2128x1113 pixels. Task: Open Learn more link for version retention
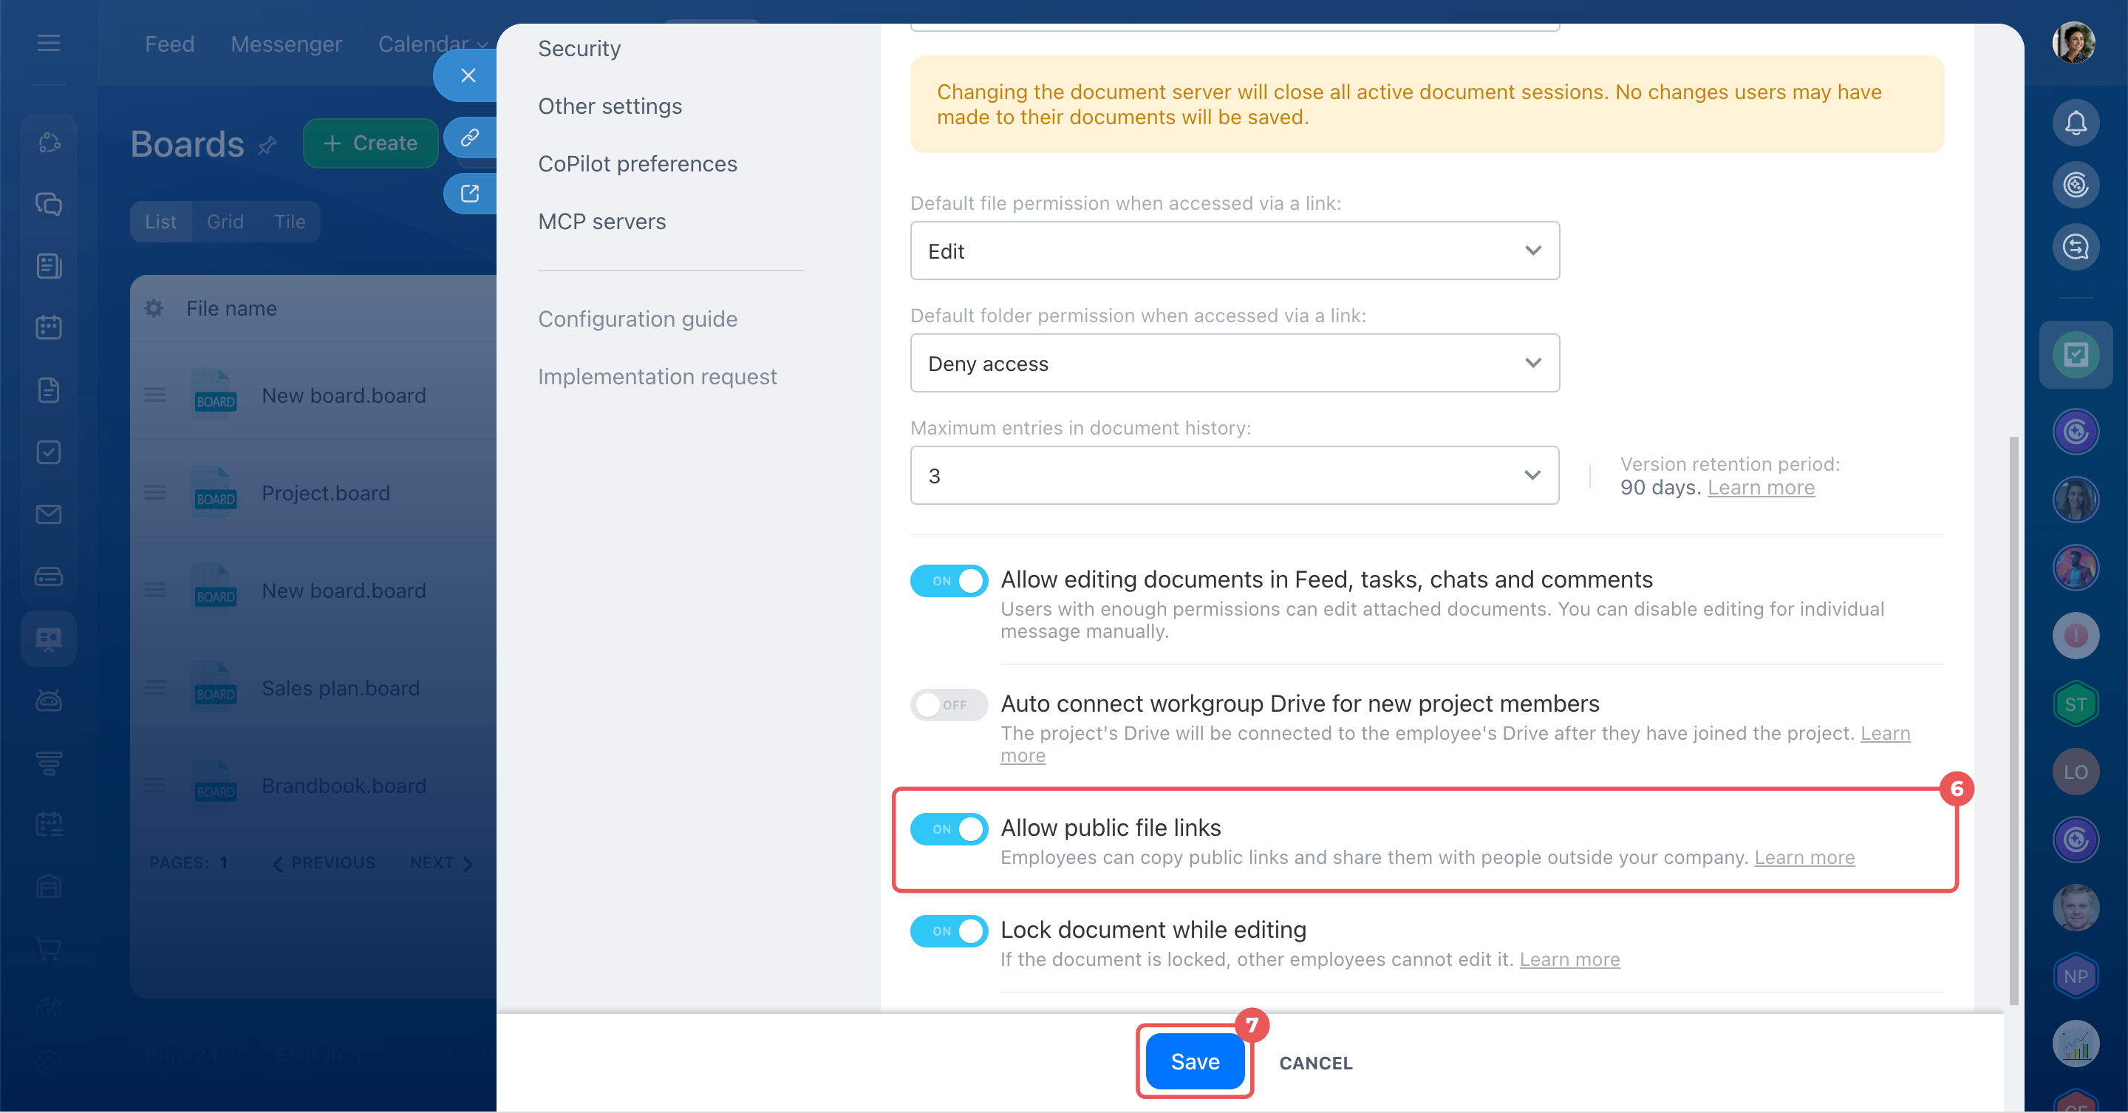1760,488
